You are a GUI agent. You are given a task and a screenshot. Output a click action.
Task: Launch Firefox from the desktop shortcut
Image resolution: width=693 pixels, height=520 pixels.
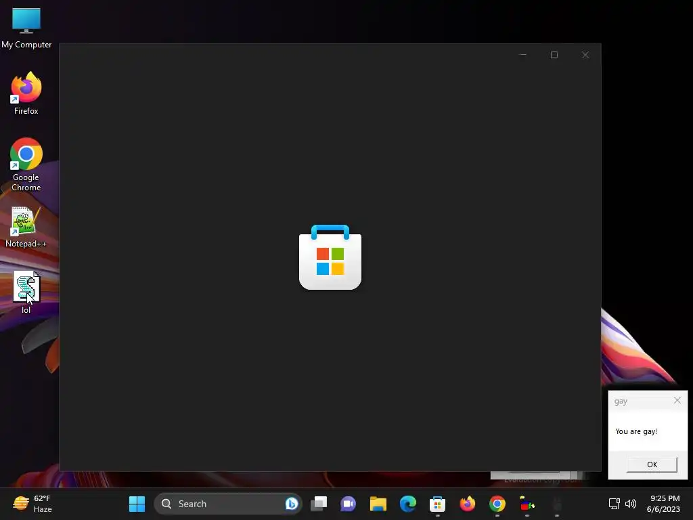tap(26, 93)
